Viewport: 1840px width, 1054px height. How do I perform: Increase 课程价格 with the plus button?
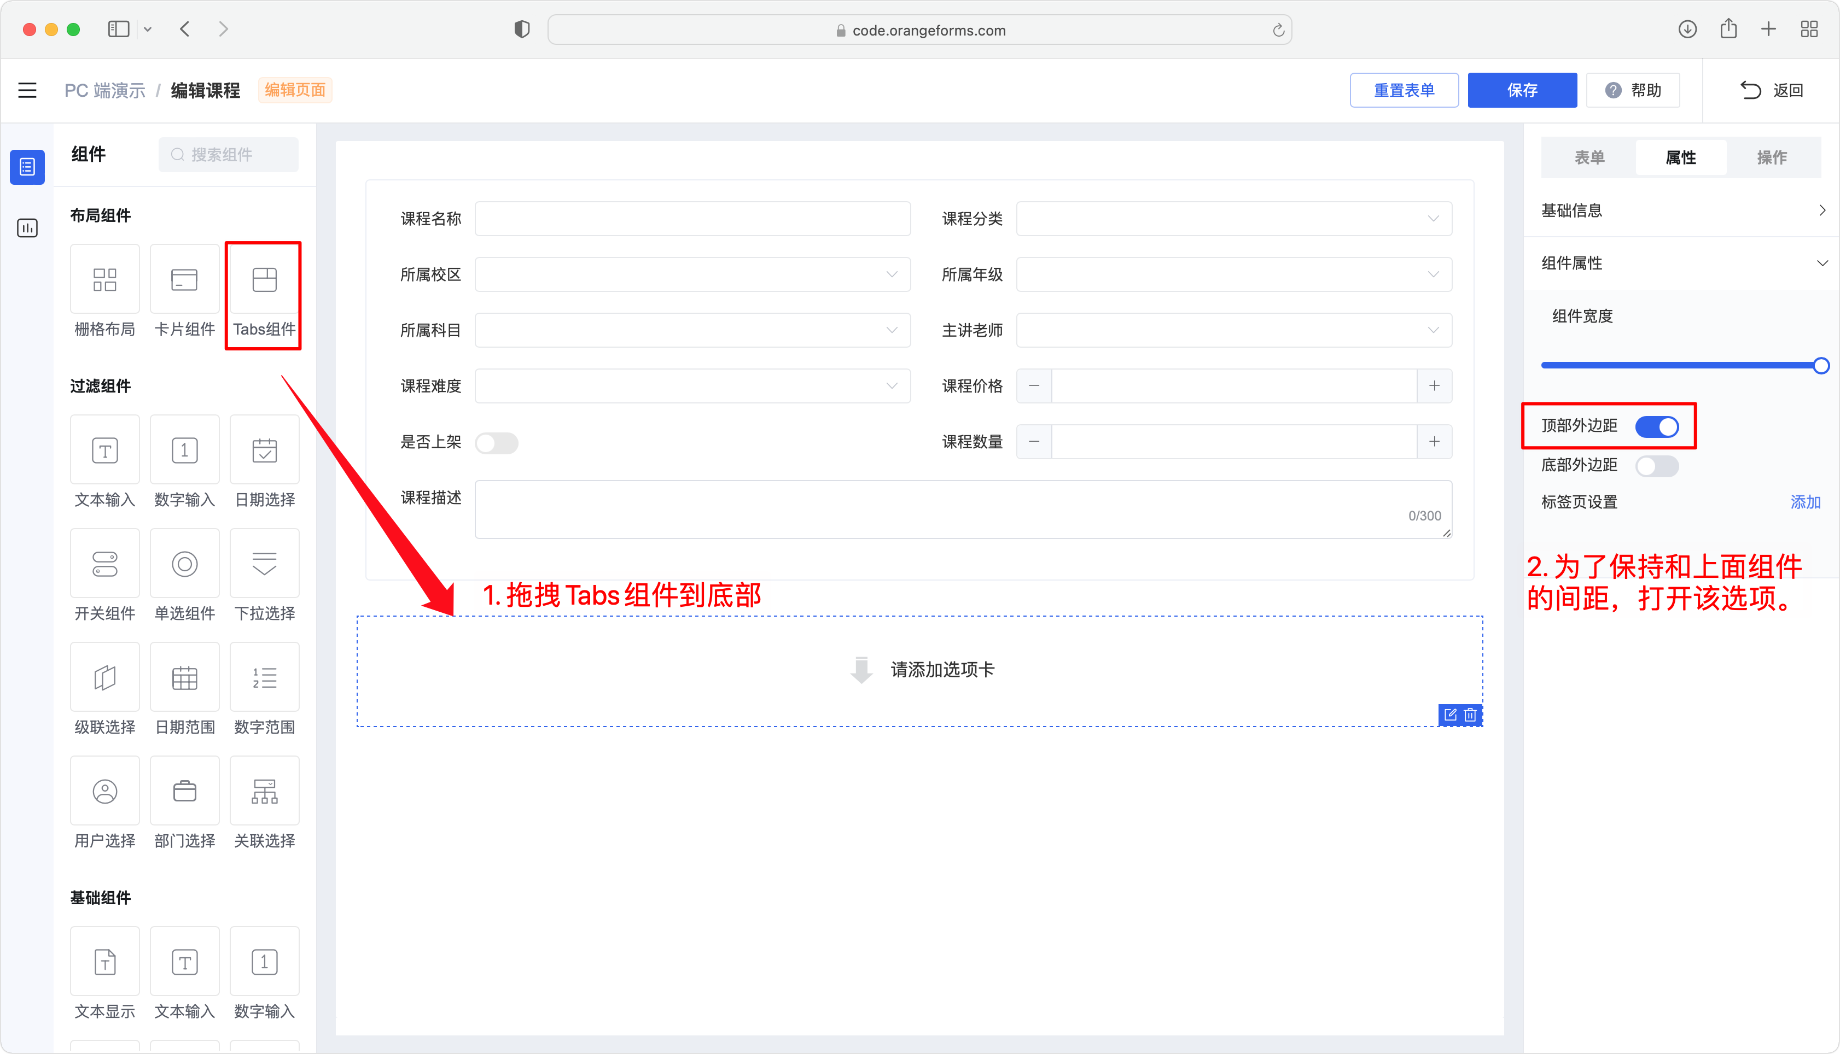pyautogui.click(x=1434, y=386)
